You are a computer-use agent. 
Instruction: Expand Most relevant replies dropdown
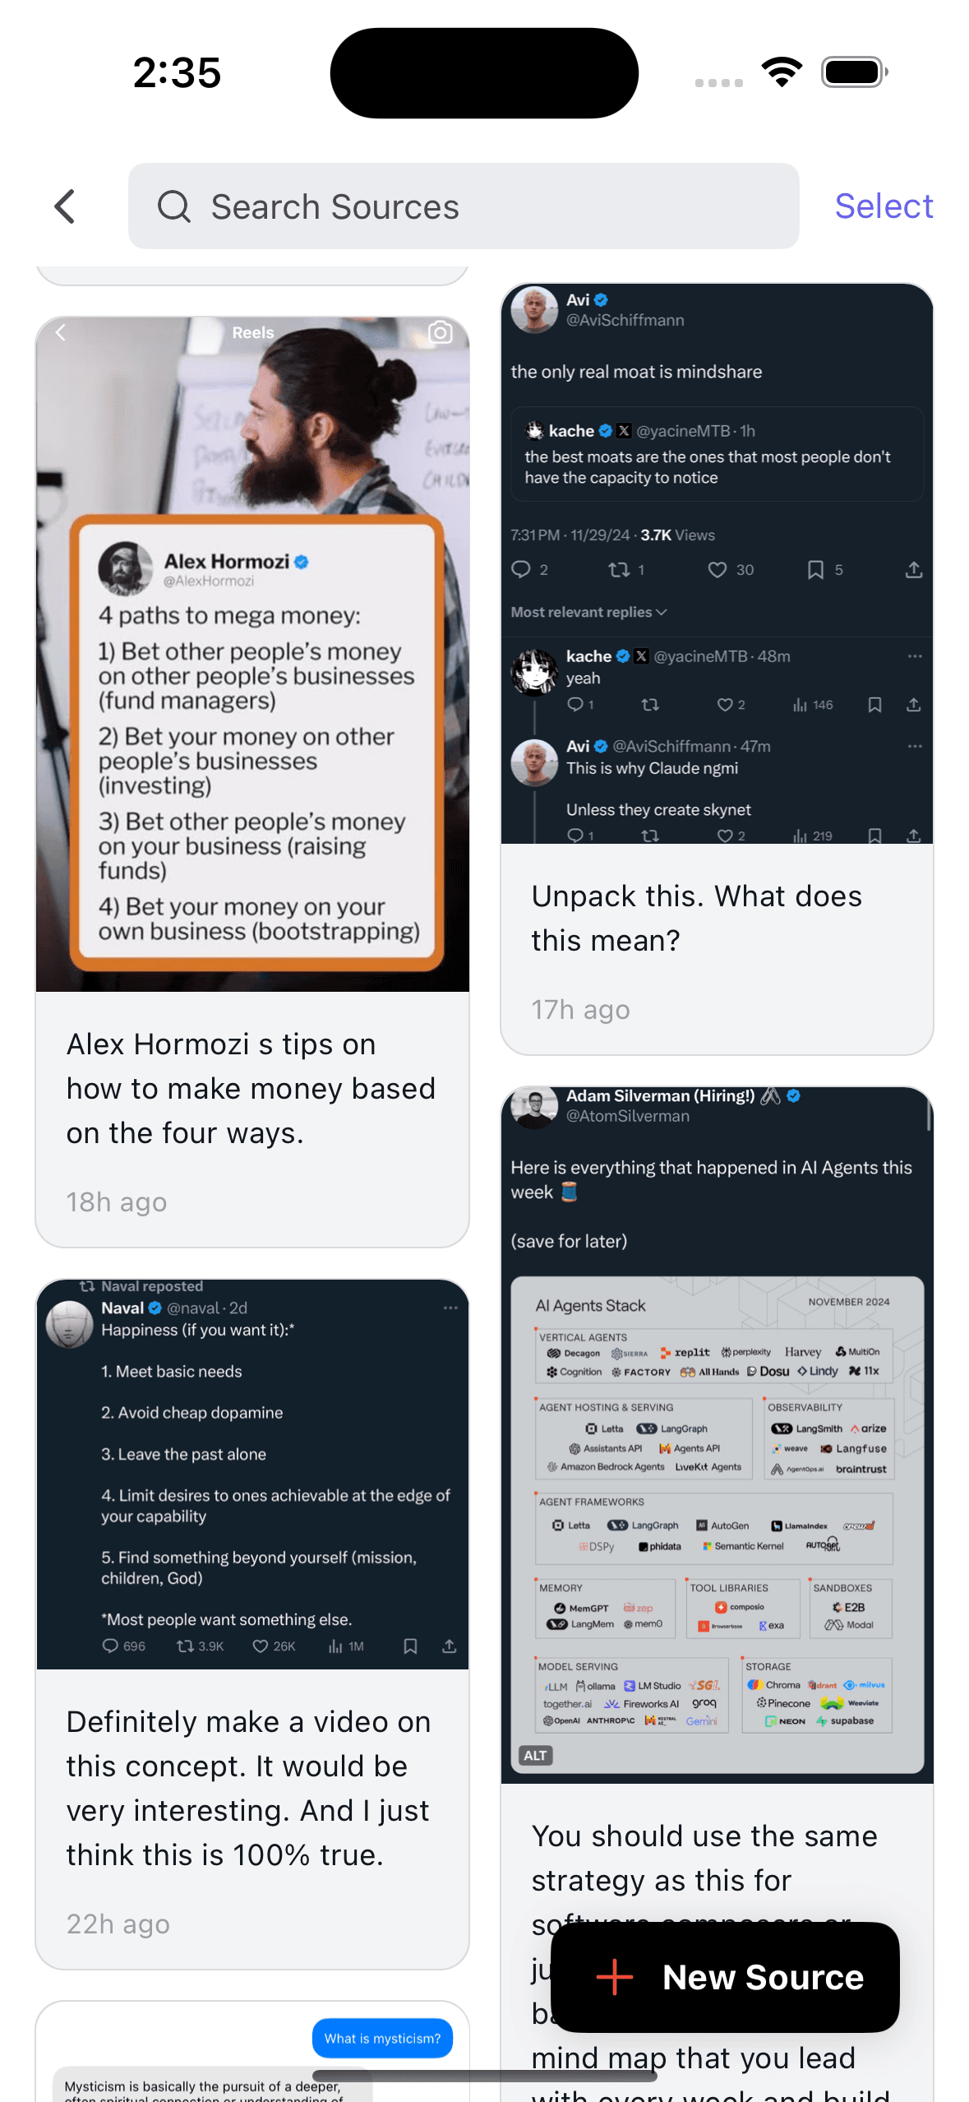588,612
